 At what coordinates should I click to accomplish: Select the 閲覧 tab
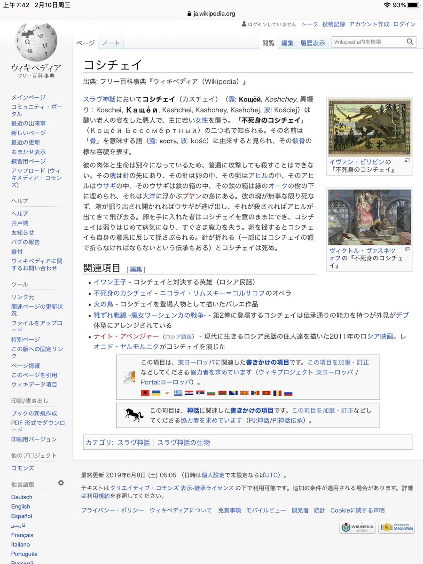[x=268, y=43]
